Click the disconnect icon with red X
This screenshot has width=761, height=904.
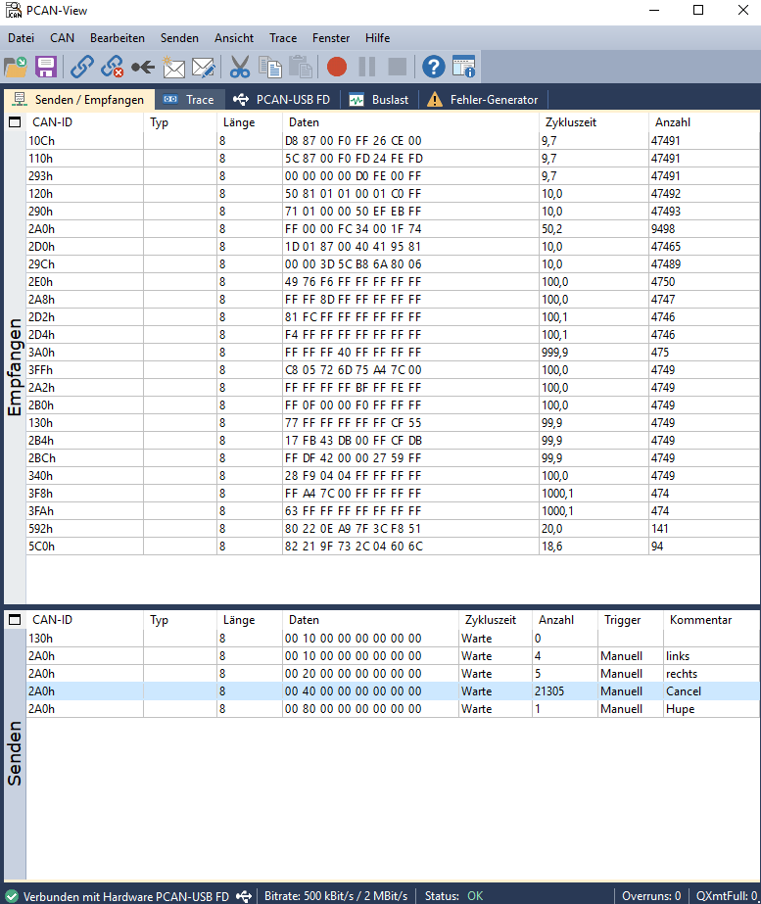[113, 67]
